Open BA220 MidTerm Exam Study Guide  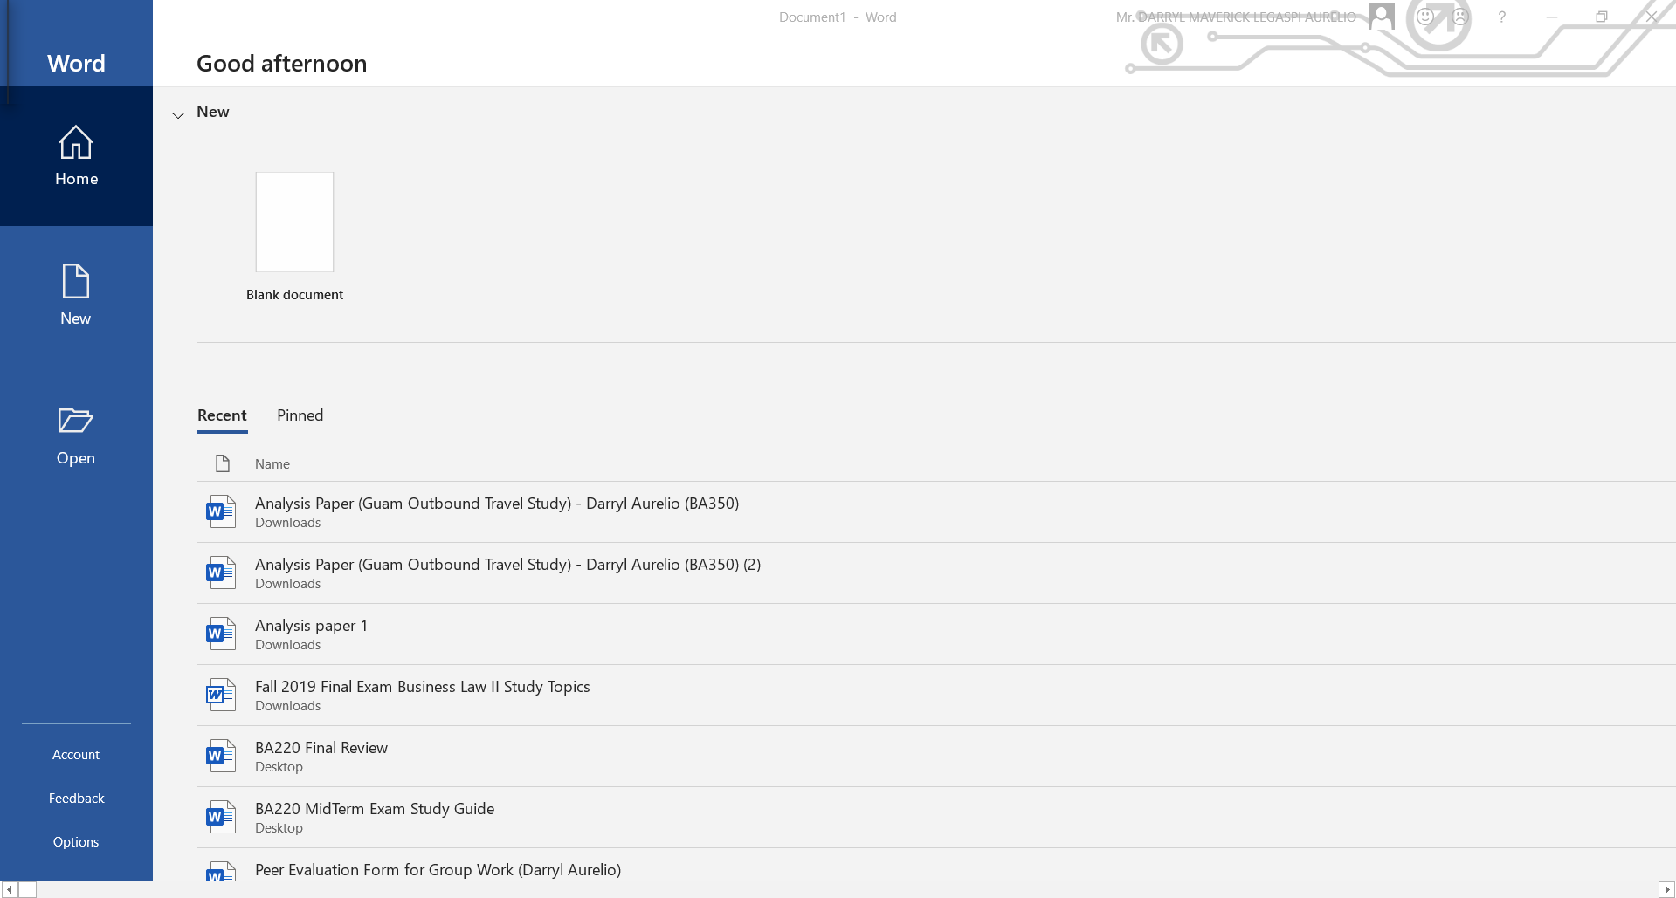(936, 818)
